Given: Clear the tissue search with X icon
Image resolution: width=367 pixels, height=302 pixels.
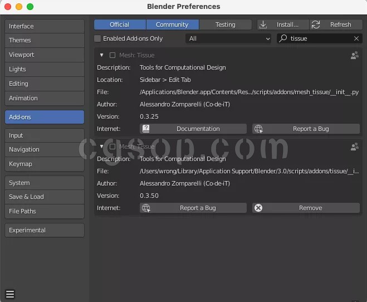Looking at the screenshot, I should click(356, 38).
